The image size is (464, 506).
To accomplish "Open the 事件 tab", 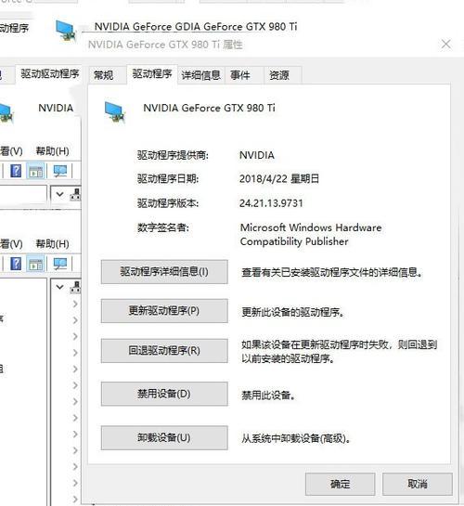I will [240, 75].
